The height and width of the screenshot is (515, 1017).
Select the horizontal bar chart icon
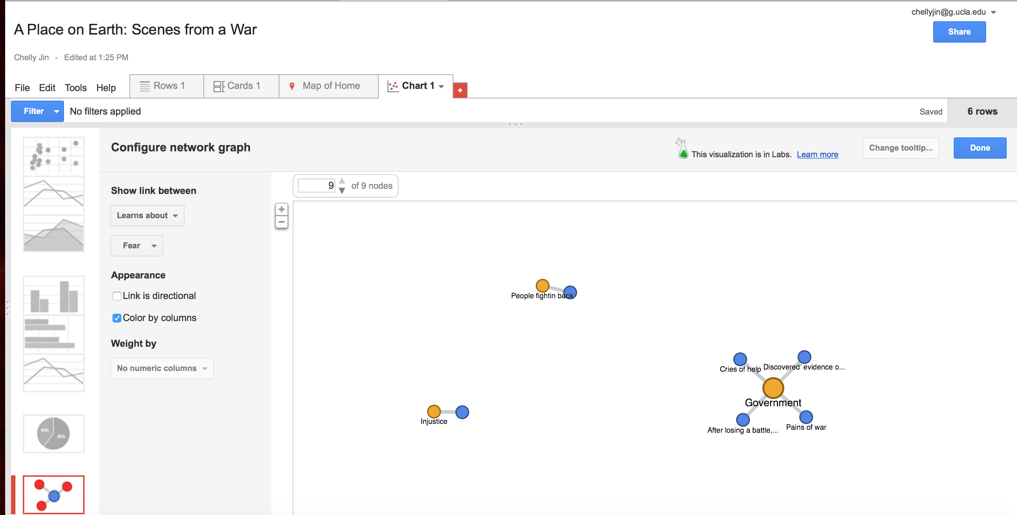pos(54,334)
